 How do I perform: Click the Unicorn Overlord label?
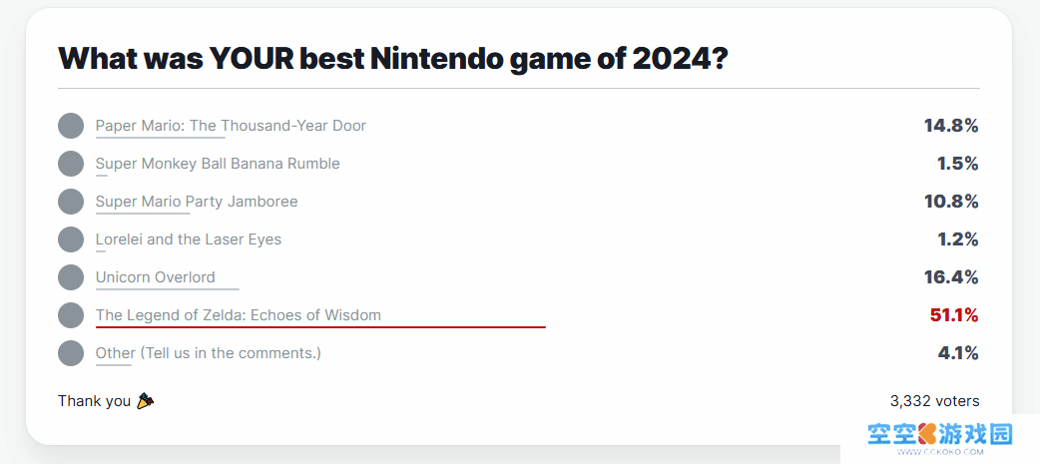click(156, 276)
